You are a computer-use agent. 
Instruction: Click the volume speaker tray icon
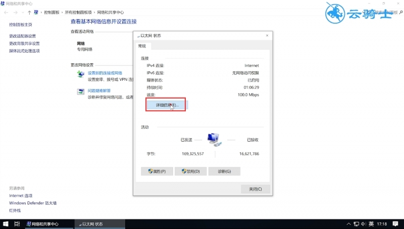tap(364, 224)
